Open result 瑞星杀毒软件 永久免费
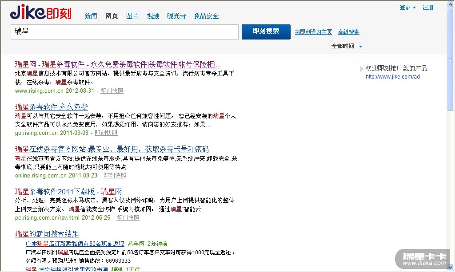455x272 pixels. click(52, 107)
